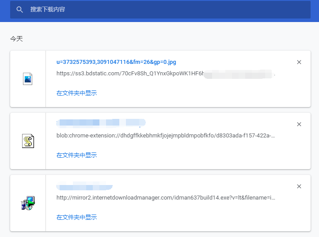This screenshot has height=237, width=319.
Task: Click the Internet Download Manager installer icon
Action: pyautogui.click(x=28, y=203)
